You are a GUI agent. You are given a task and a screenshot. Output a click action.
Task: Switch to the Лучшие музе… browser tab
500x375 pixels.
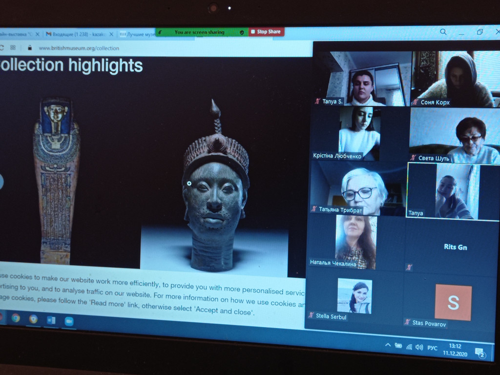pos(137,35)
